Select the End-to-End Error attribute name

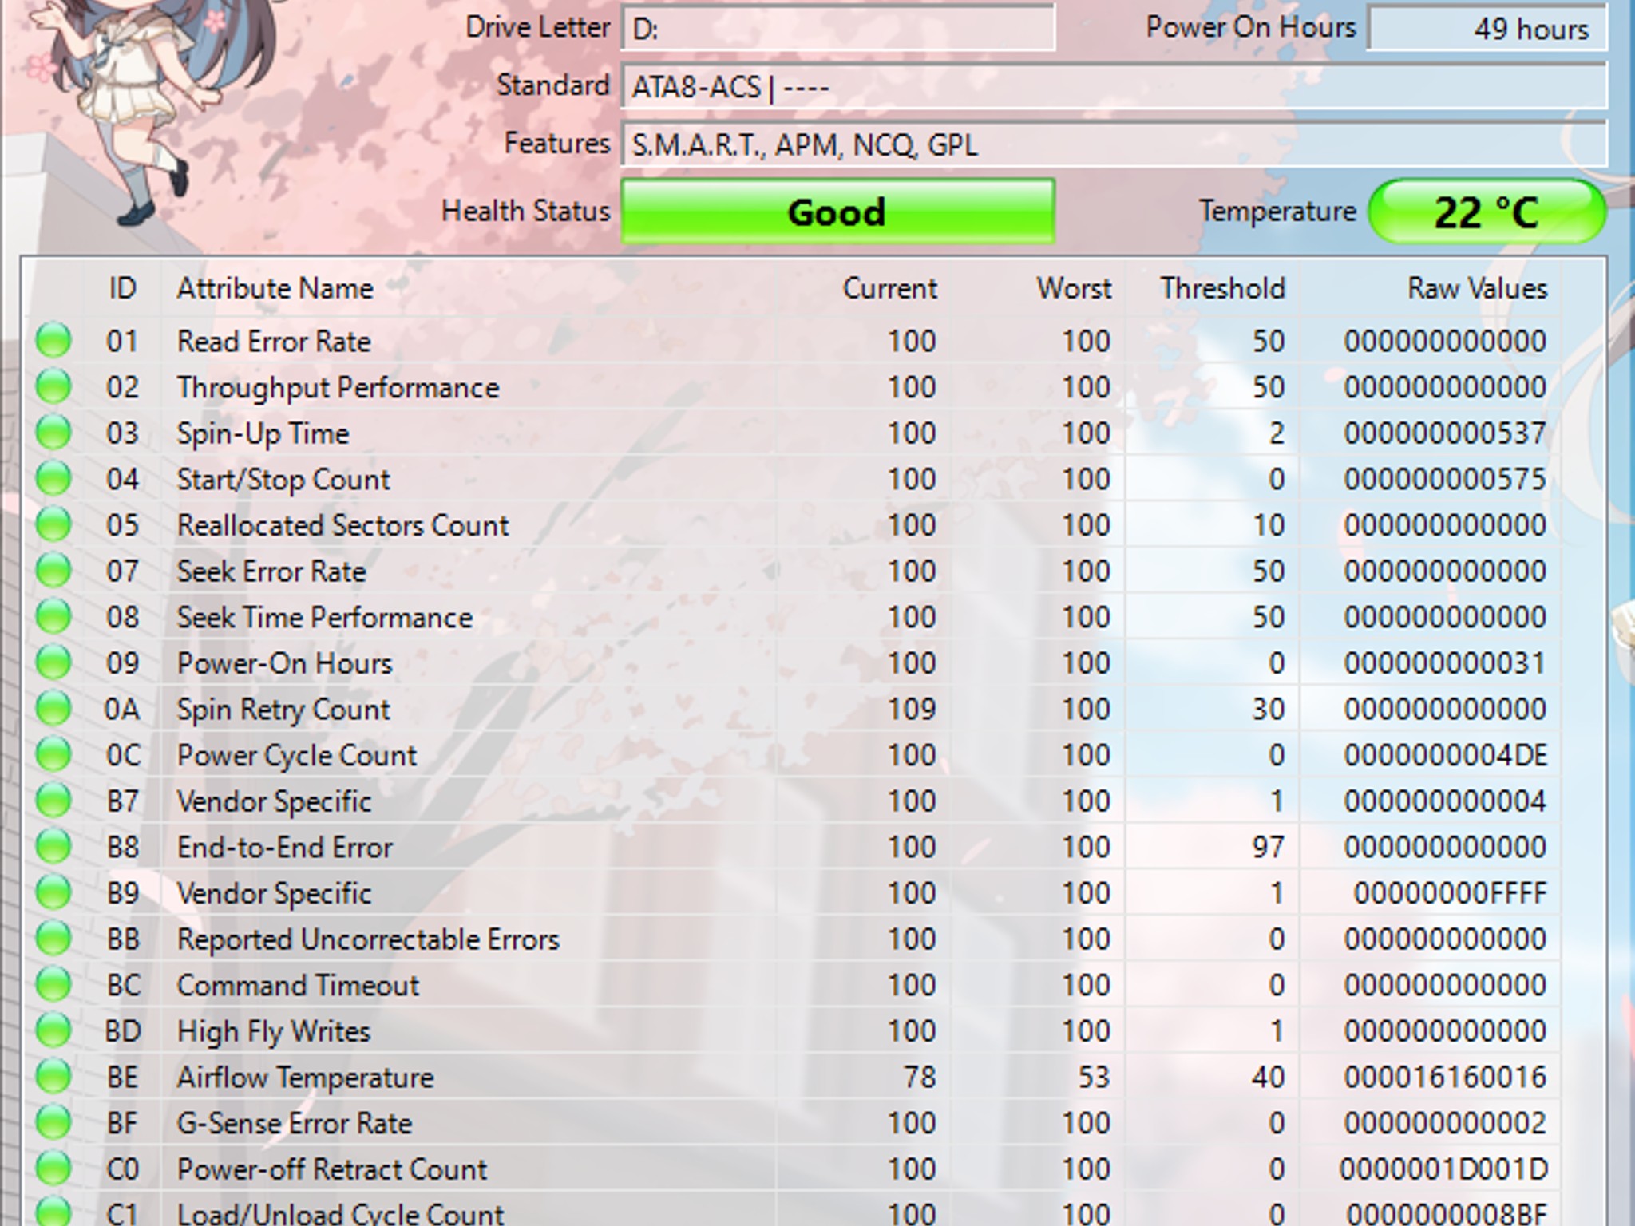click(285, 847)
